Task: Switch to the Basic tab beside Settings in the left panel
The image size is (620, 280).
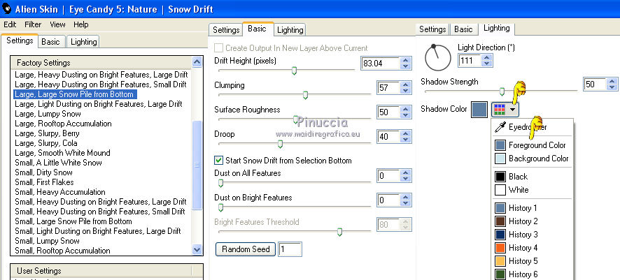Action: point(50,42)
